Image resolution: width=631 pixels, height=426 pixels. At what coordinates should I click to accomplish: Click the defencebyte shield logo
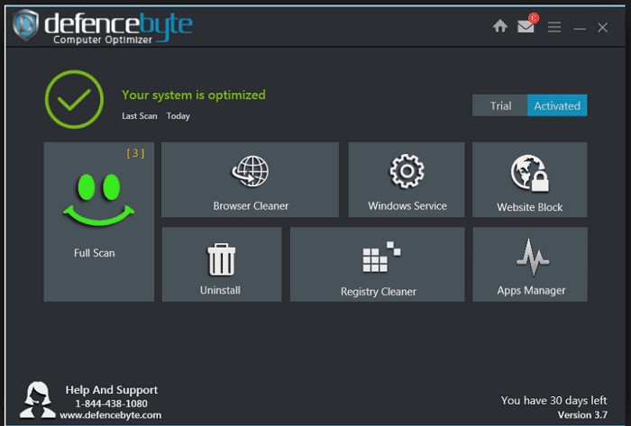coord(26,25)
